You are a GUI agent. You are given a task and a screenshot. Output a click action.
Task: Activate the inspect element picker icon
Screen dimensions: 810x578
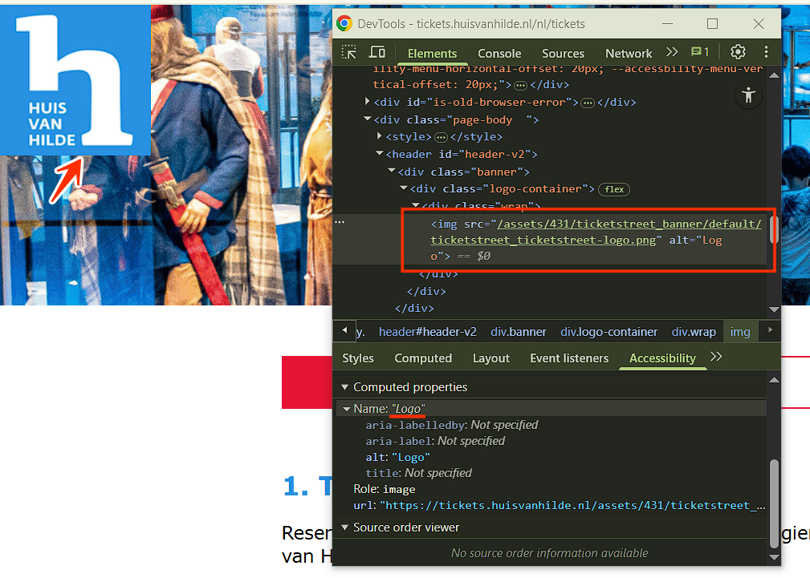click(x=349, y=53)
